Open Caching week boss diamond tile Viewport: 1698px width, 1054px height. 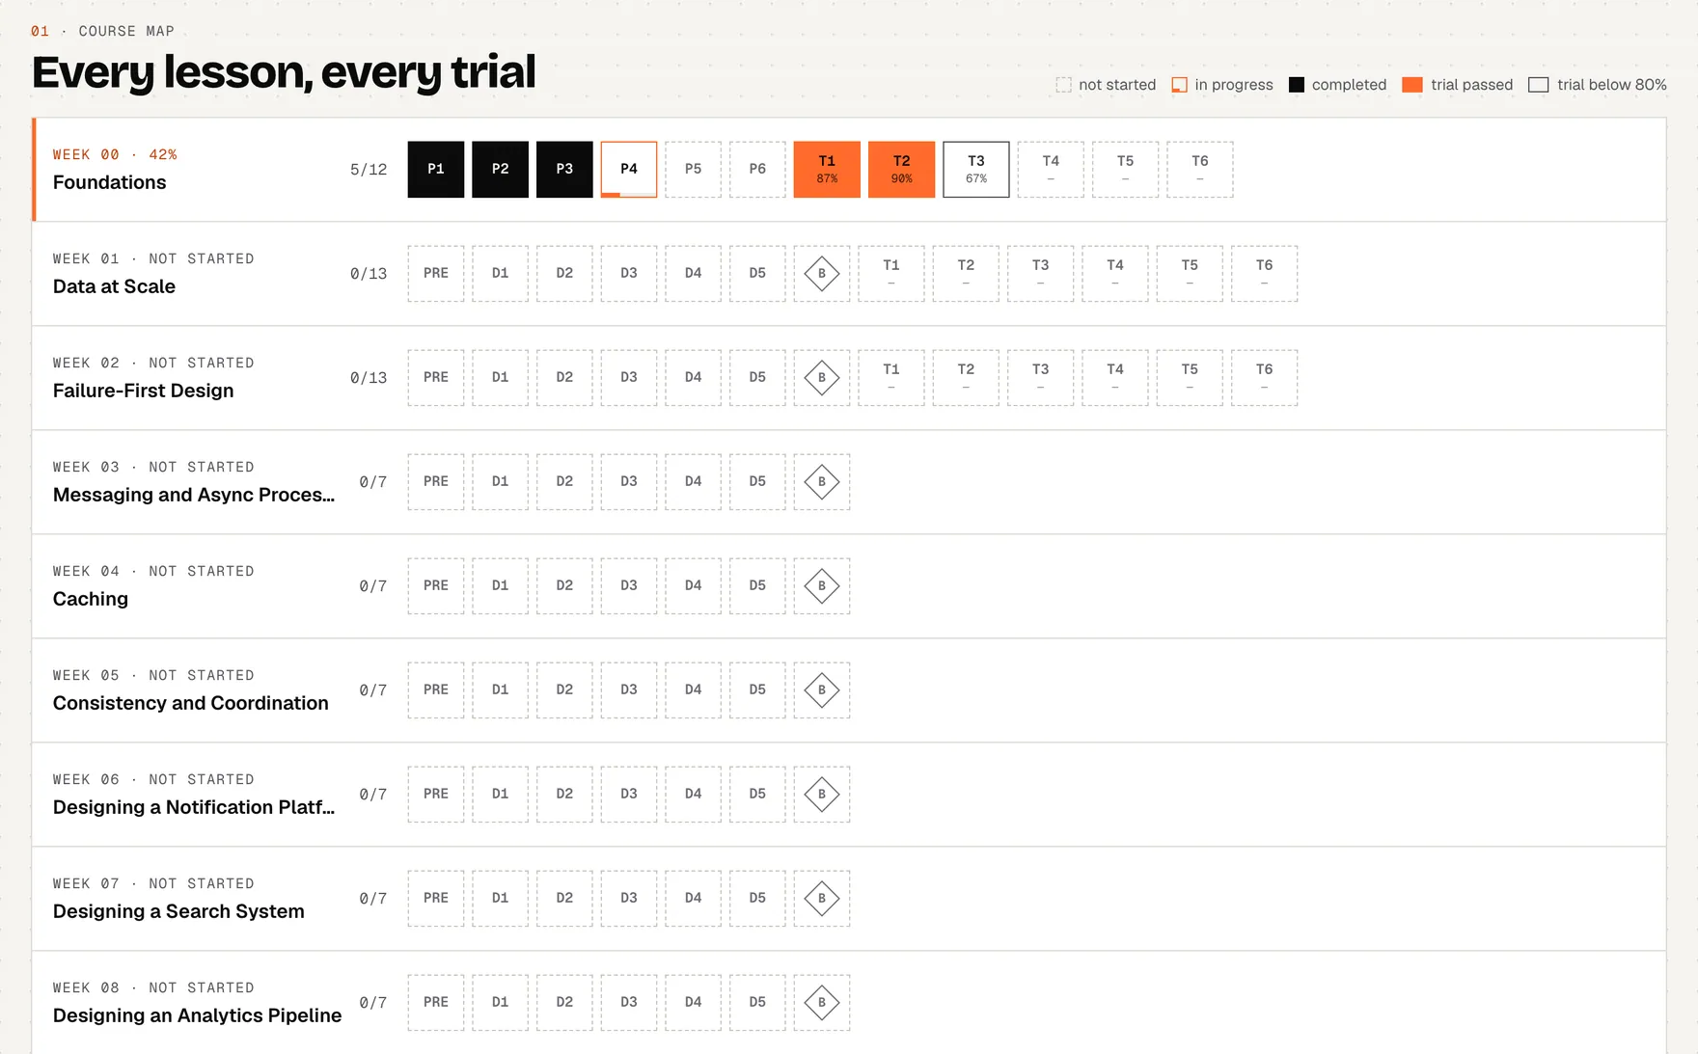pyautogui.click(x=822, y=586)
